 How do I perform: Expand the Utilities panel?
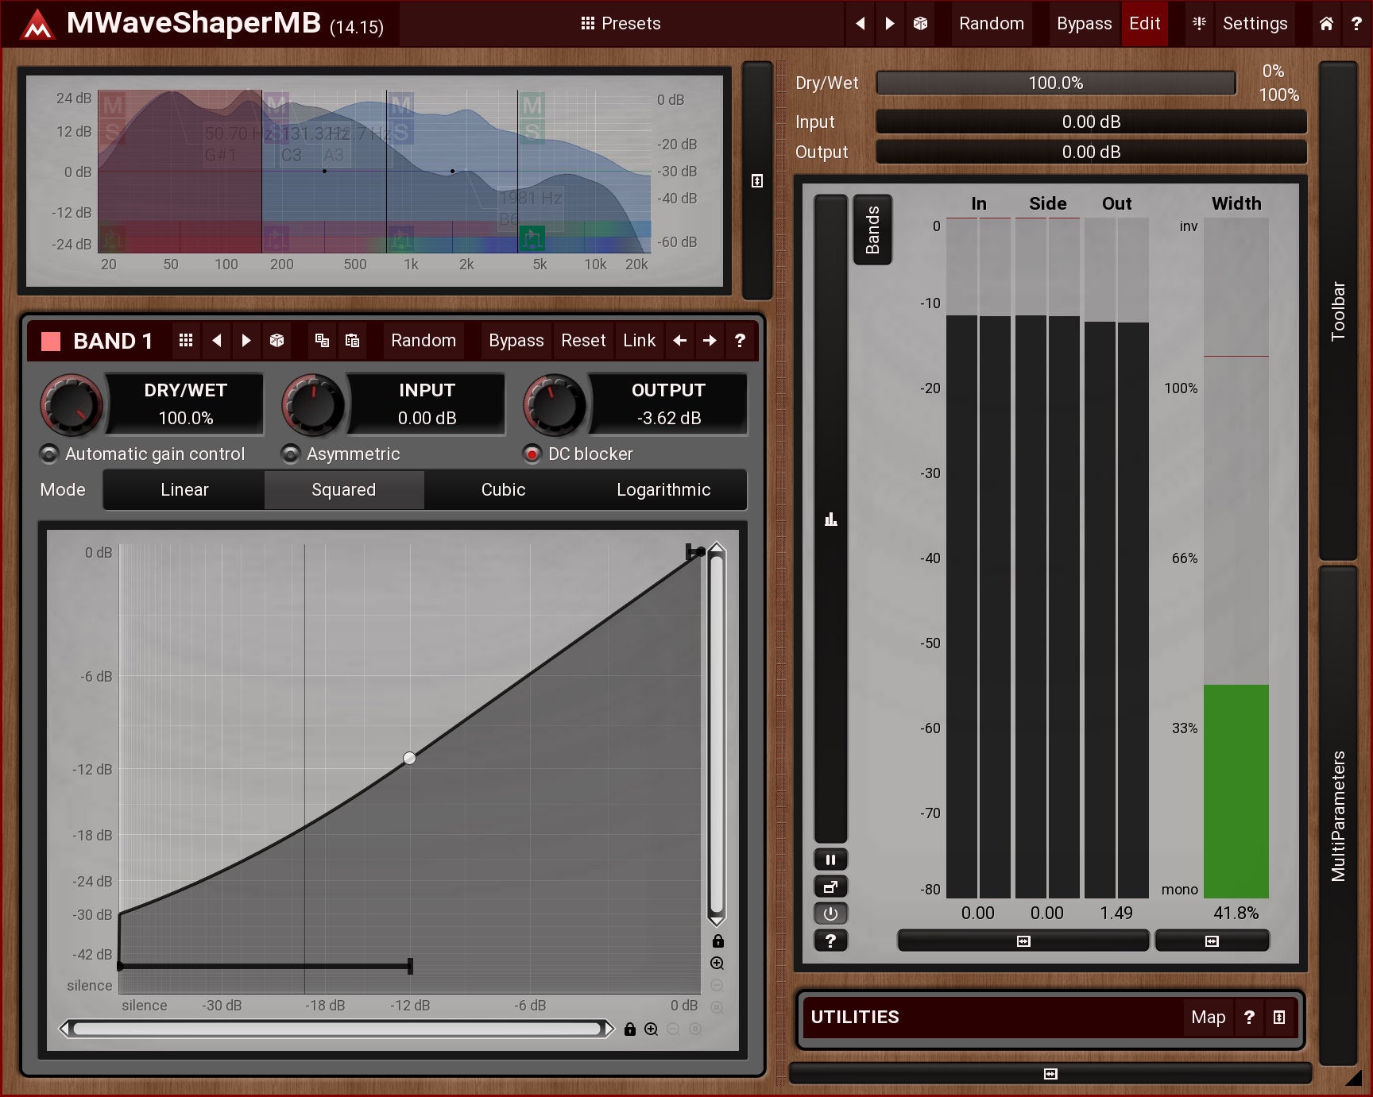pos(1278,1018)
